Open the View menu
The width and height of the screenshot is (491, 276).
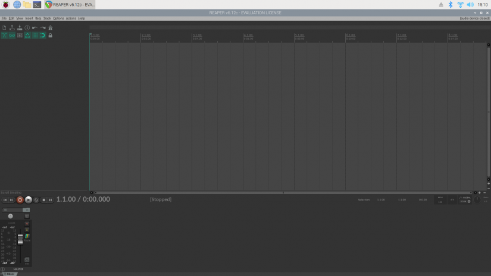click(20, 18)
